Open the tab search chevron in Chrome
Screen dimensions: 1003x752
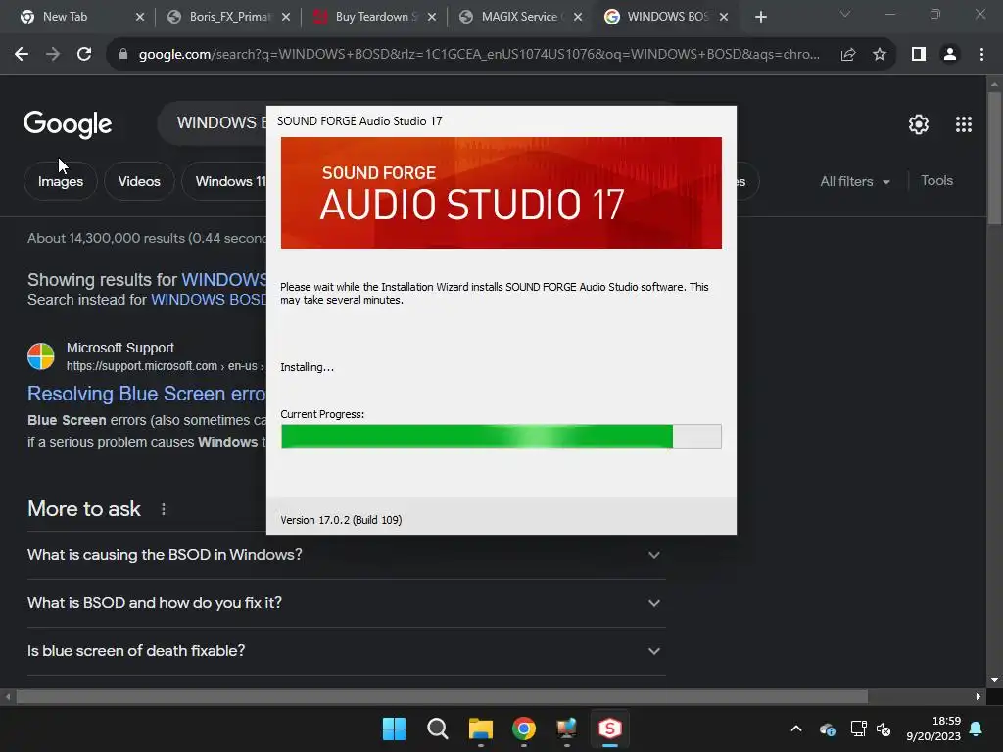coord(845,14)
